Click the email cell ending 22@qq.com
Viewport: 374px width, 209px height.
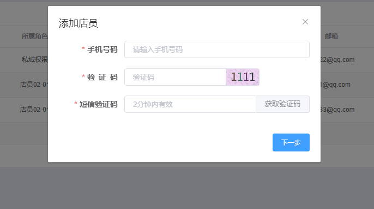[337, 60]
